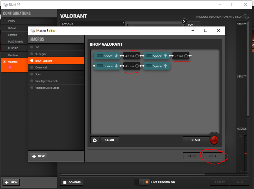Select the 1v1 macro
The image size is (254, 189).
pos(56,47)
